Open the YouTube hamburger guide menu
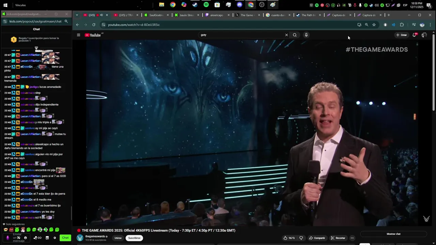Screen dimensions: 436x245 [78, 35]
